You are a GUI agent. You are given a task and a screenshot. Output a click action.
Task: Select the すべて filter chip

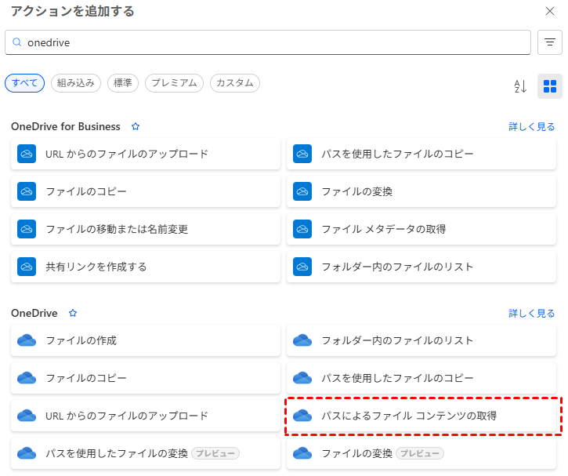24,83
